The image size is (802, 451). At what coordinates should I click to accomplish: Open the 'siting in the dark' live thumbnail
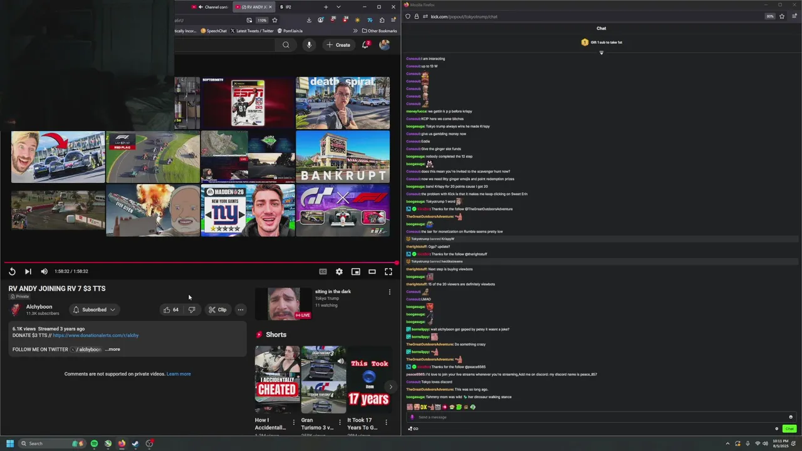point(284,304)
